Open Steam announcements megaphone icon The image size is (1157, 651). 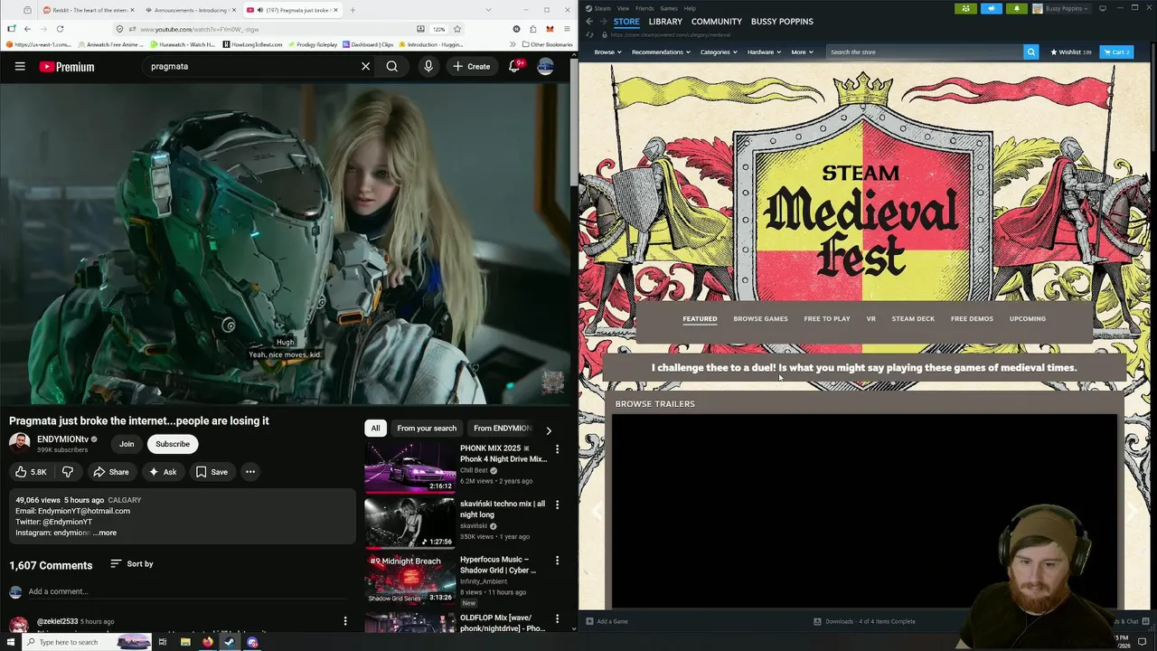[991, 8]
